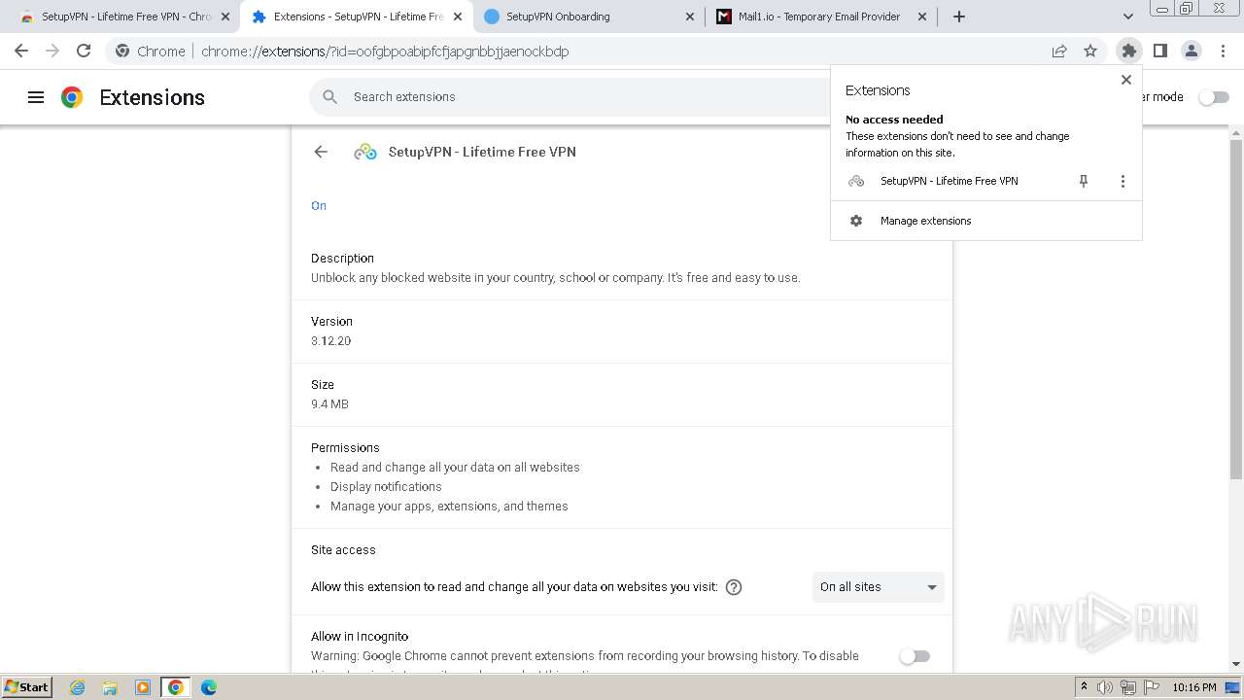Enable Allow in Incognito toggle

coord(915,656)
